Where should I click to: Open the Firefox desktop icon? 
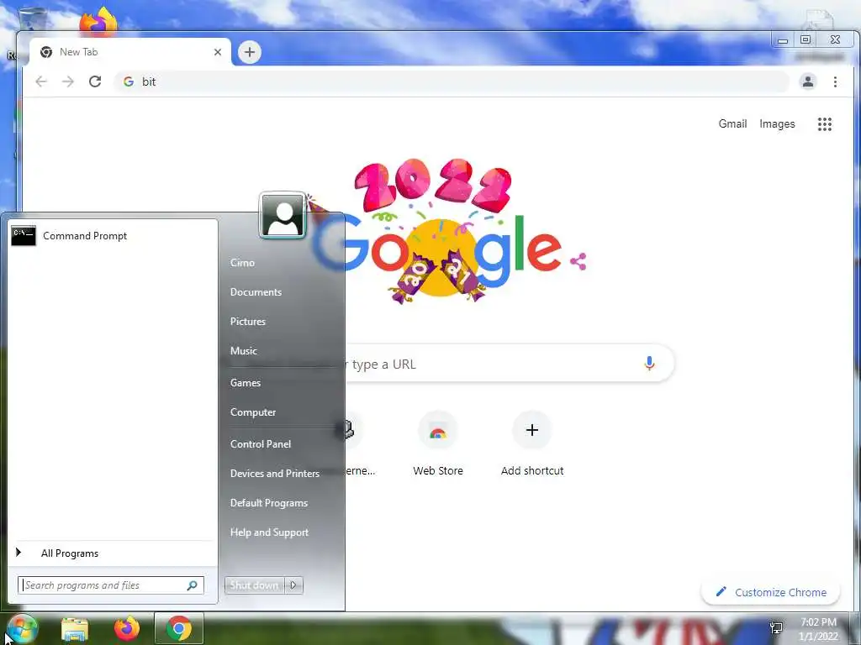[x=98, y=21]
